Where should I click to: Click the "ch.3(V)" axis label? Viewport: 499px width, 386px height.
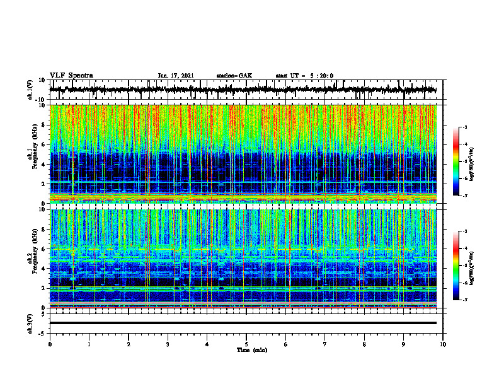[x=30, y=324]
